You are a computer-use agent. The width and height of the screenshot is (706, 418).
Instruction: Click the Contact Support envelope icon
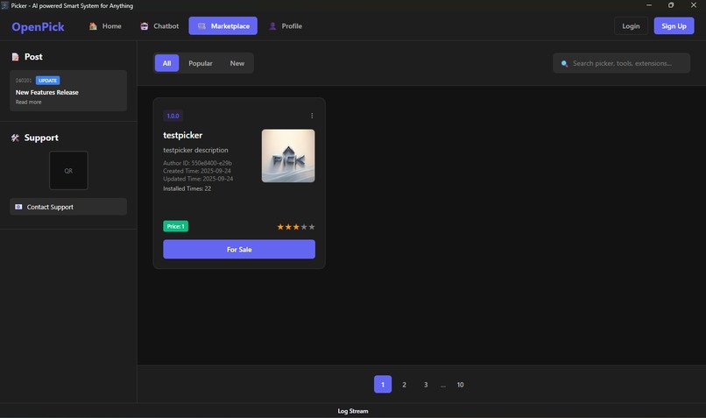coord(18,207)
